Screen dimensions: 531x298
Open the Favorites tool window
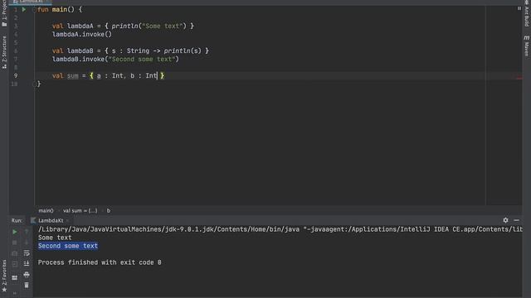point(4,276)
